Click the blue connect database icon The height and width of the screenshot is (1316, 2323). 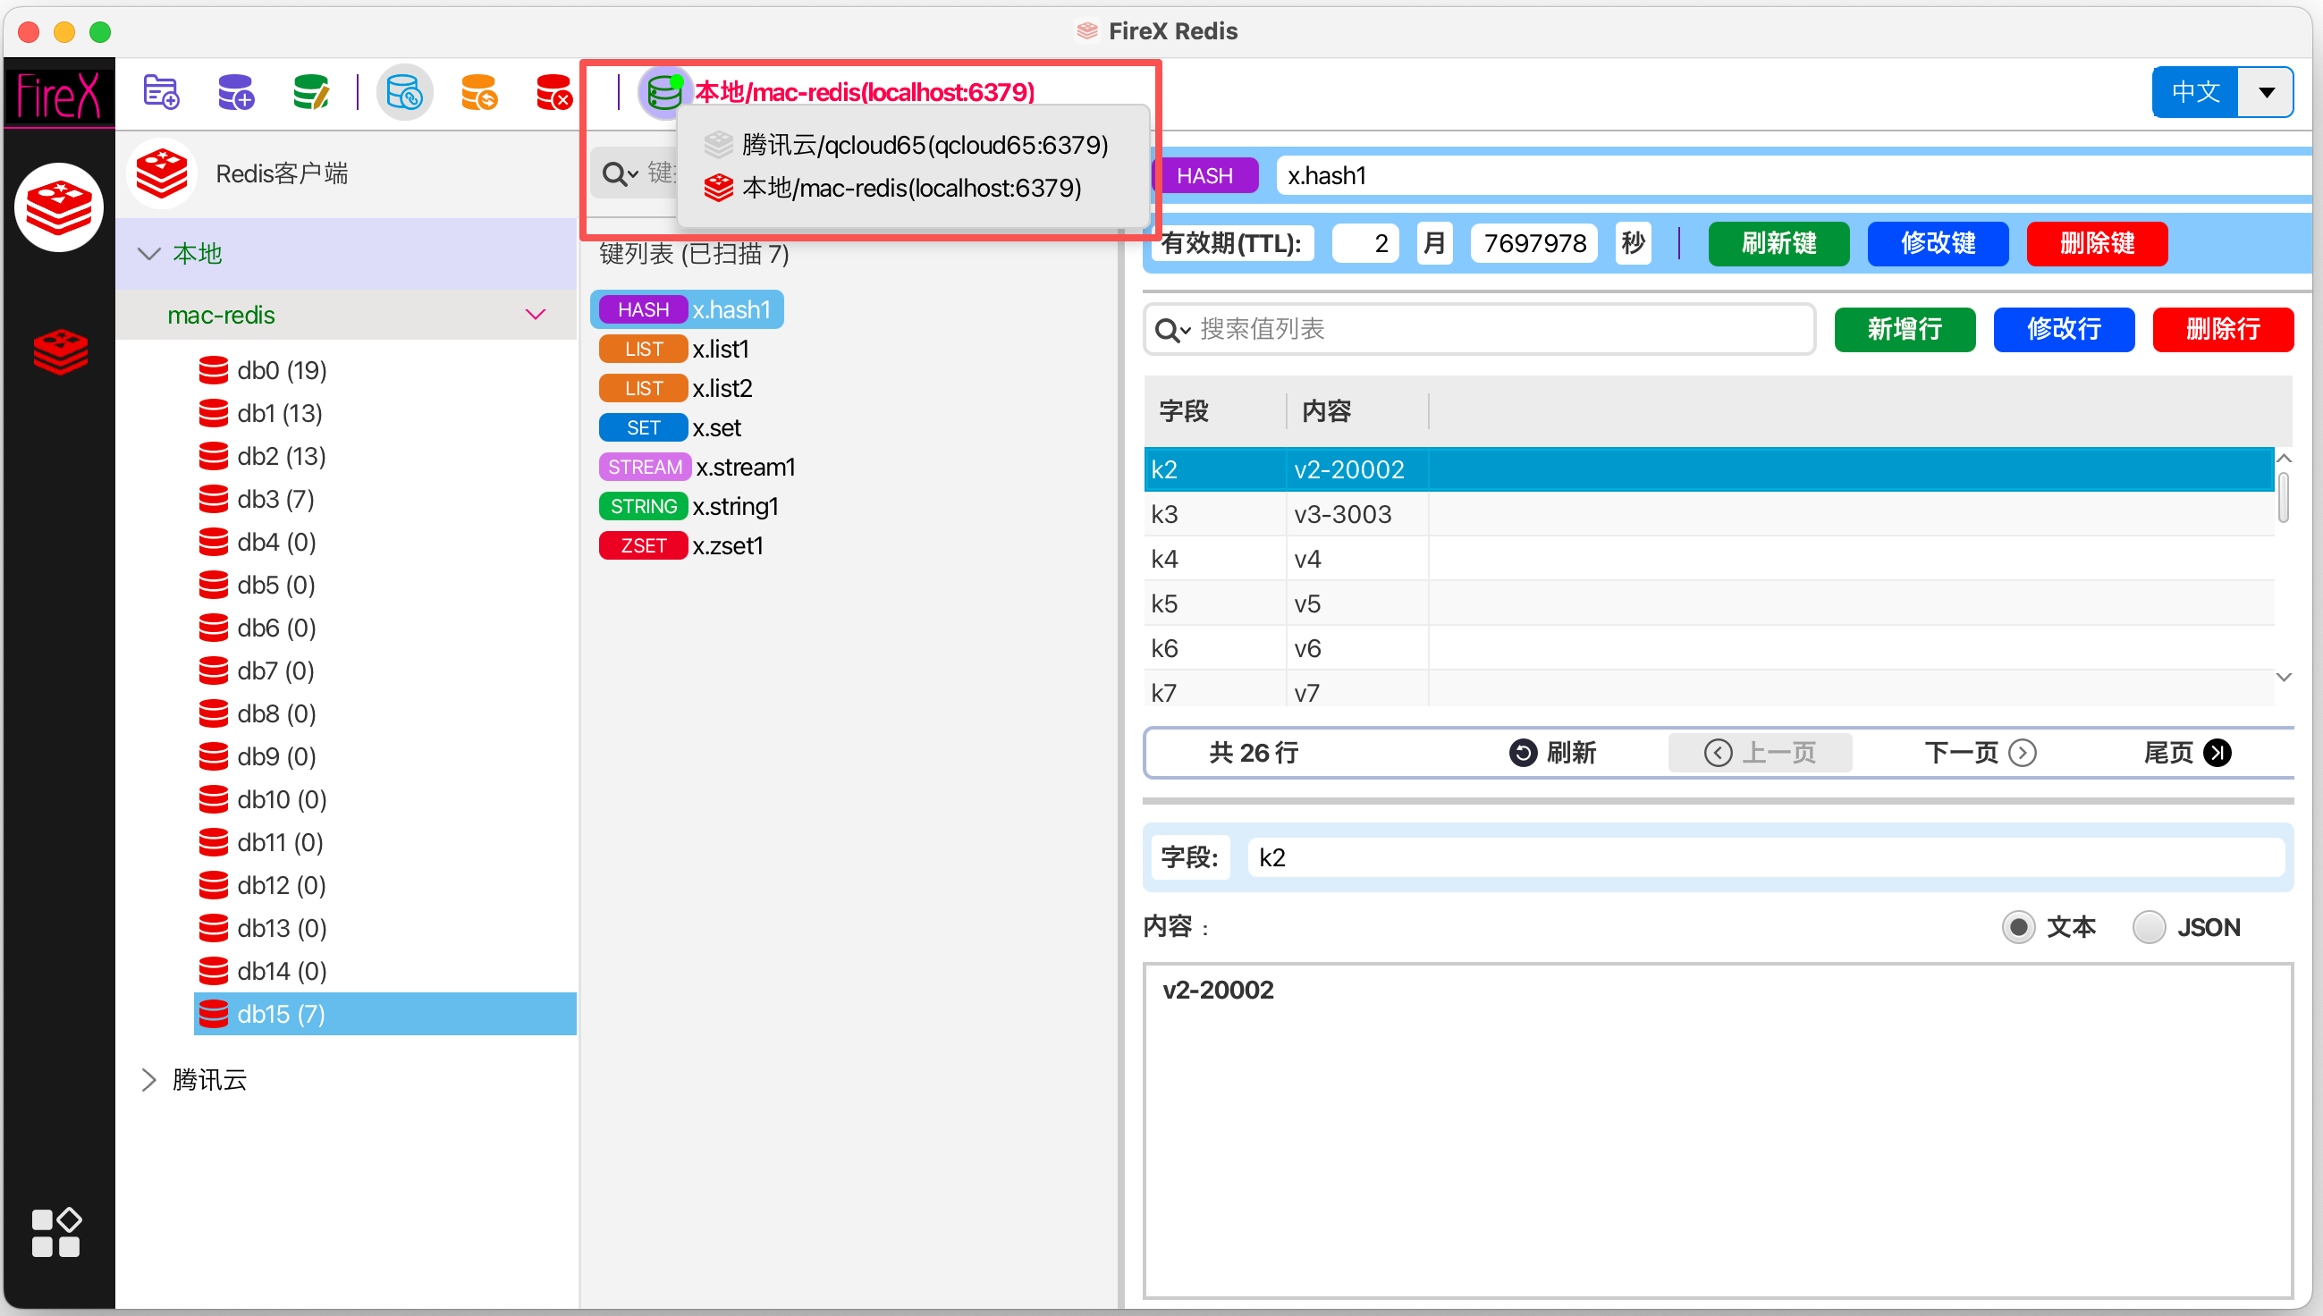point(404,92)
